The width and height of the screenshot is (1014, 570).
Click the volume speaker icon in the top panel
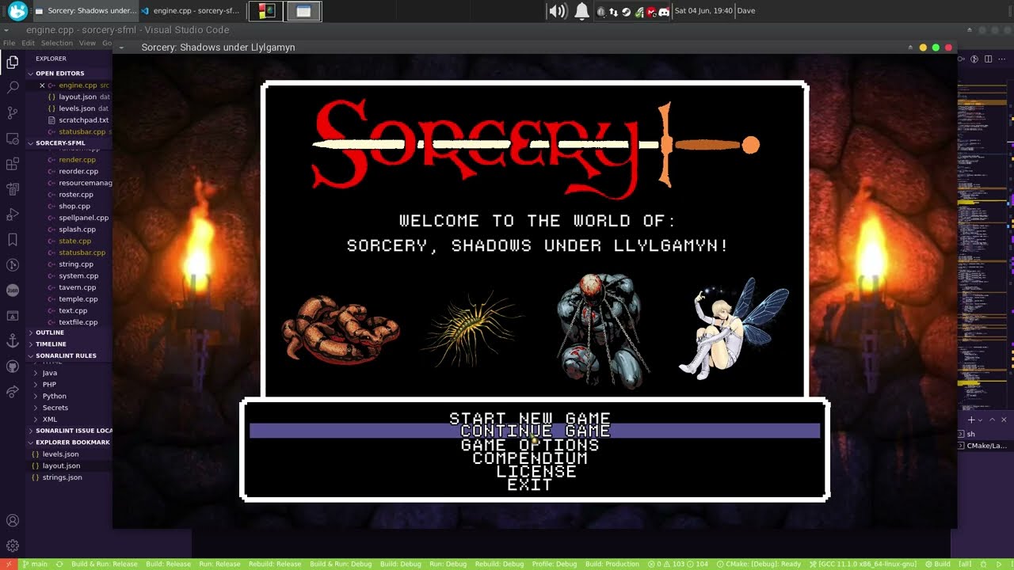tap(558, 11)
